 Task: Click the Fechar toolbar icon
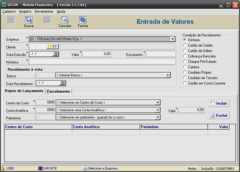point(83,20)
